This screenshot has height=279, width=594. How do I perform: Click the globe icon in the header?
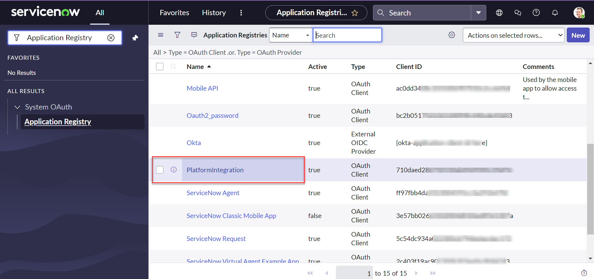point(499,13)
